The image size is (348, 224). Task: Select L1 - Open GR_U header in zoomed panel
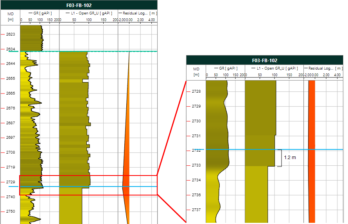[x=276, y=68]
